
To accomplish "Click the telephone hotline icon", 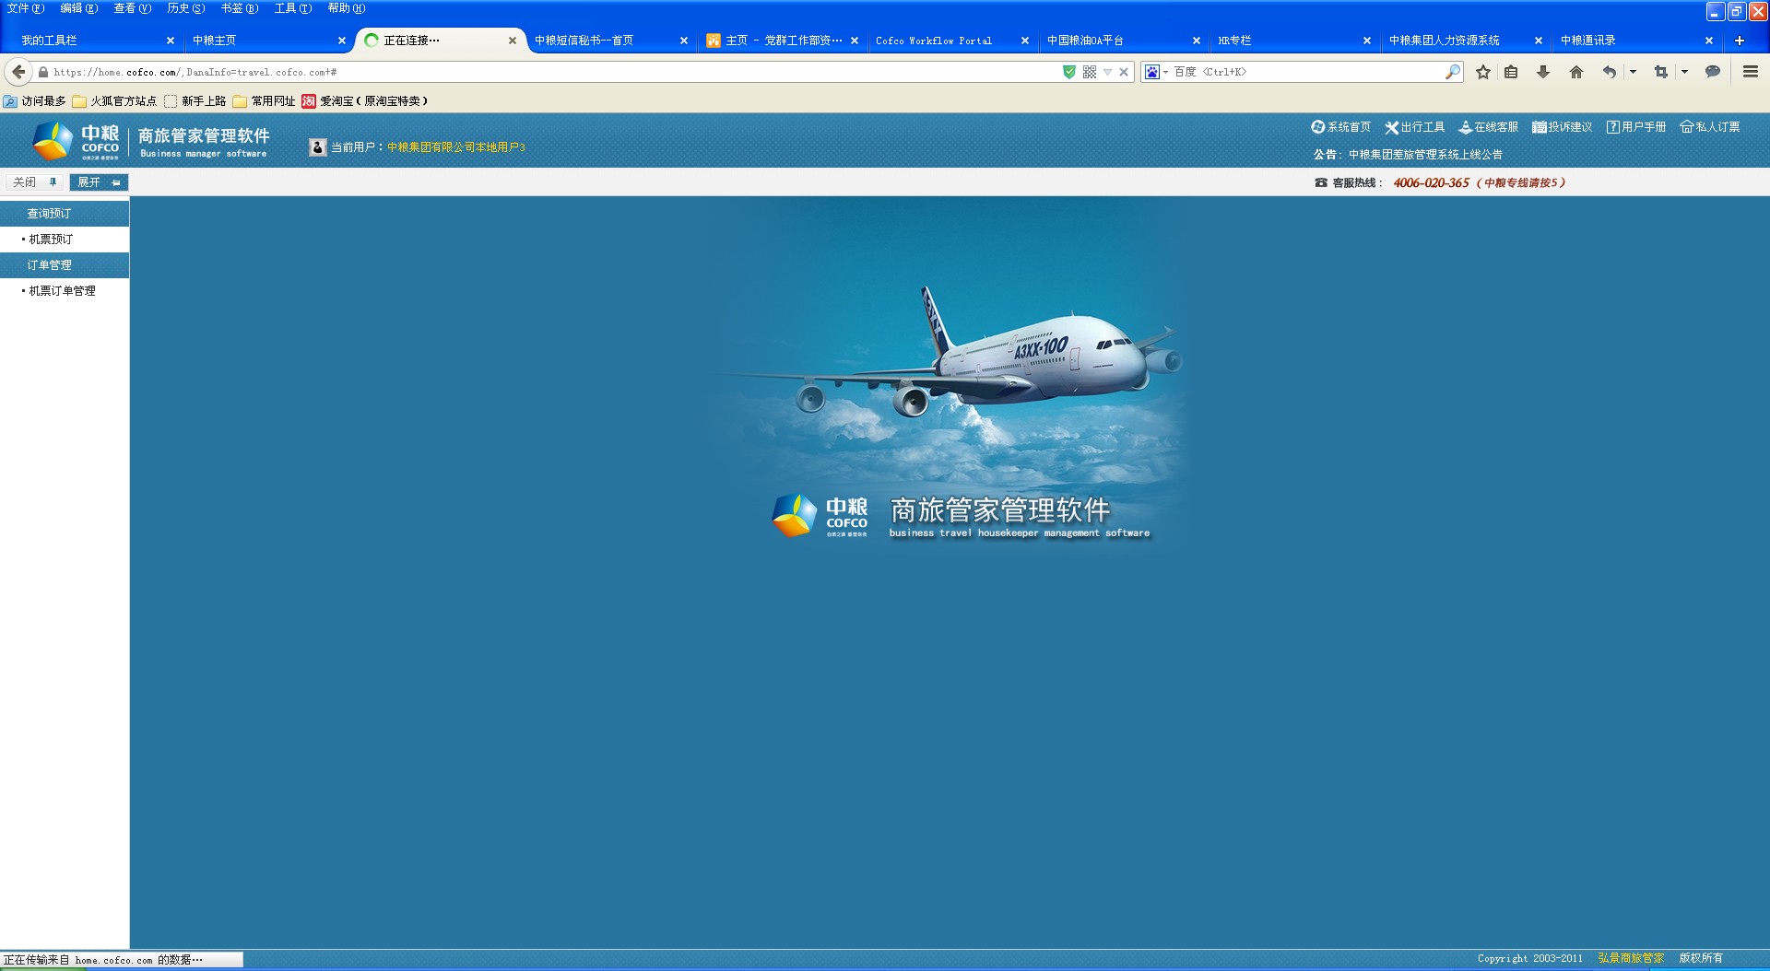I will [1320, 182].
